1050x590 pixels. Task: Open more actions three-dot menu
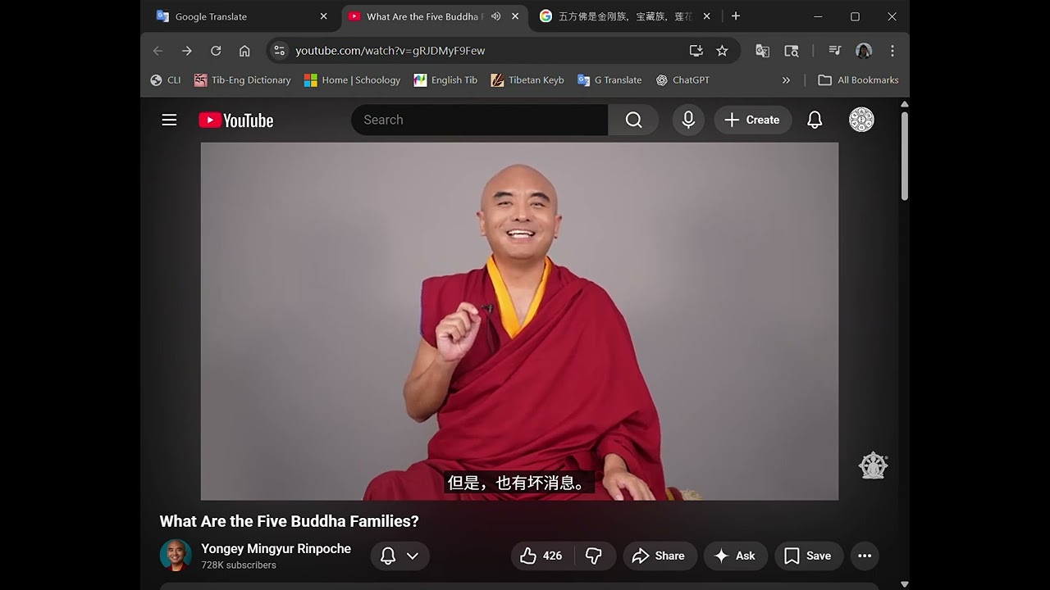coord(865,556)
